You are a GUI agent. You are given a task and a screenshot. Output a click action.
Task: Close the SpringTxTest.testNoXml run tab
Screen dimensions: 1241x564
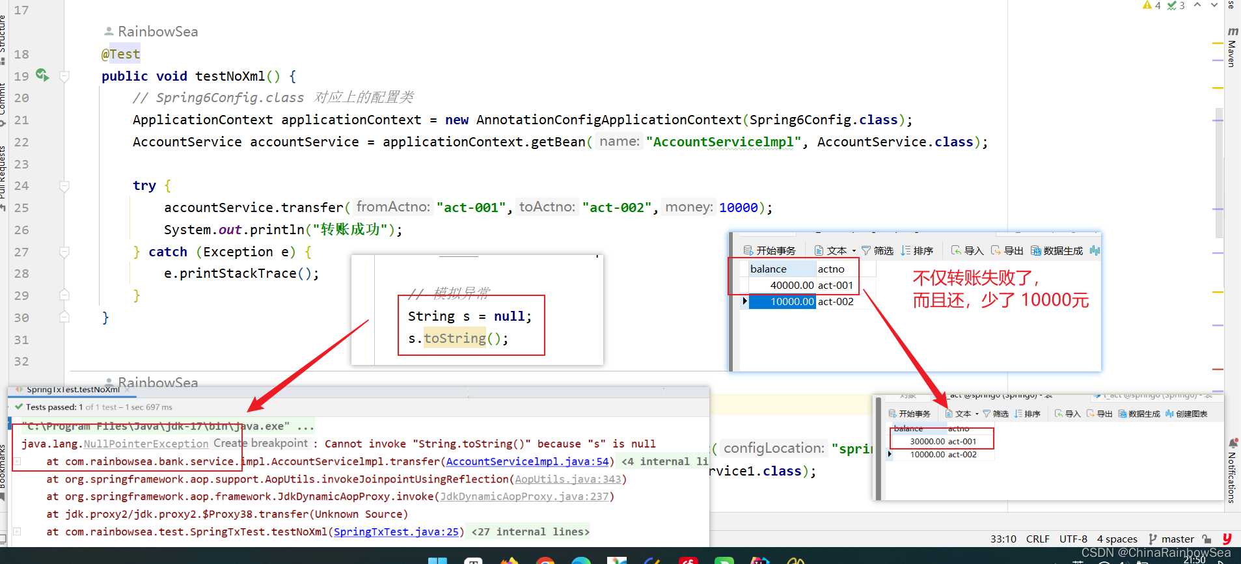pyautogui.click(x=128, y=390)
